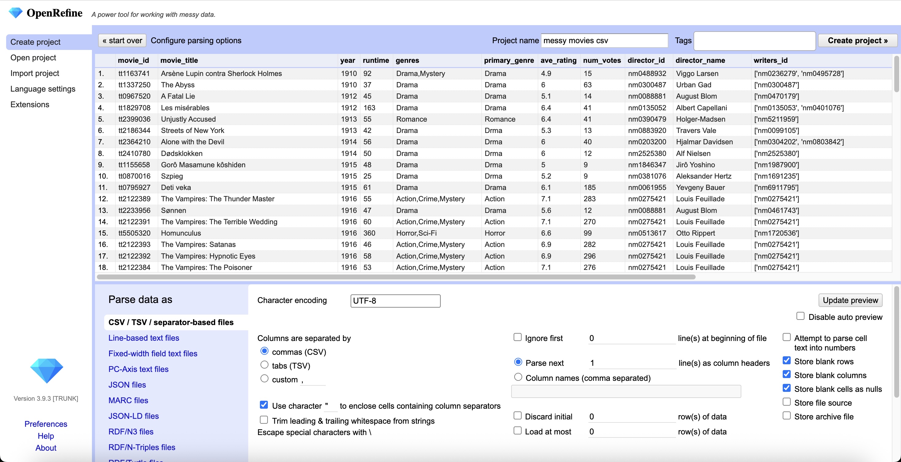901x462 pixels.
Task: Select tabs (TSV) separator option
Action: (264, 365)
